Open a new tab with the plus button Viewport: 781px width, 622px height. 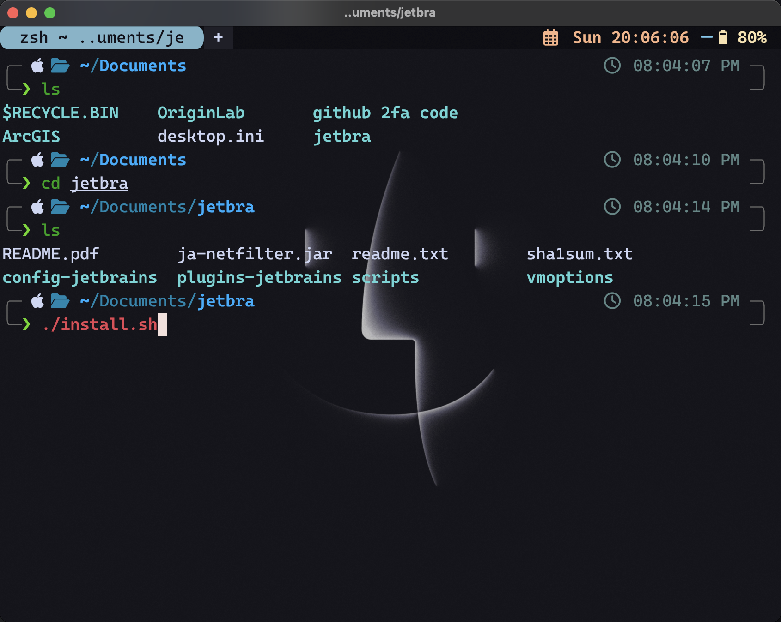click(218, 37)
